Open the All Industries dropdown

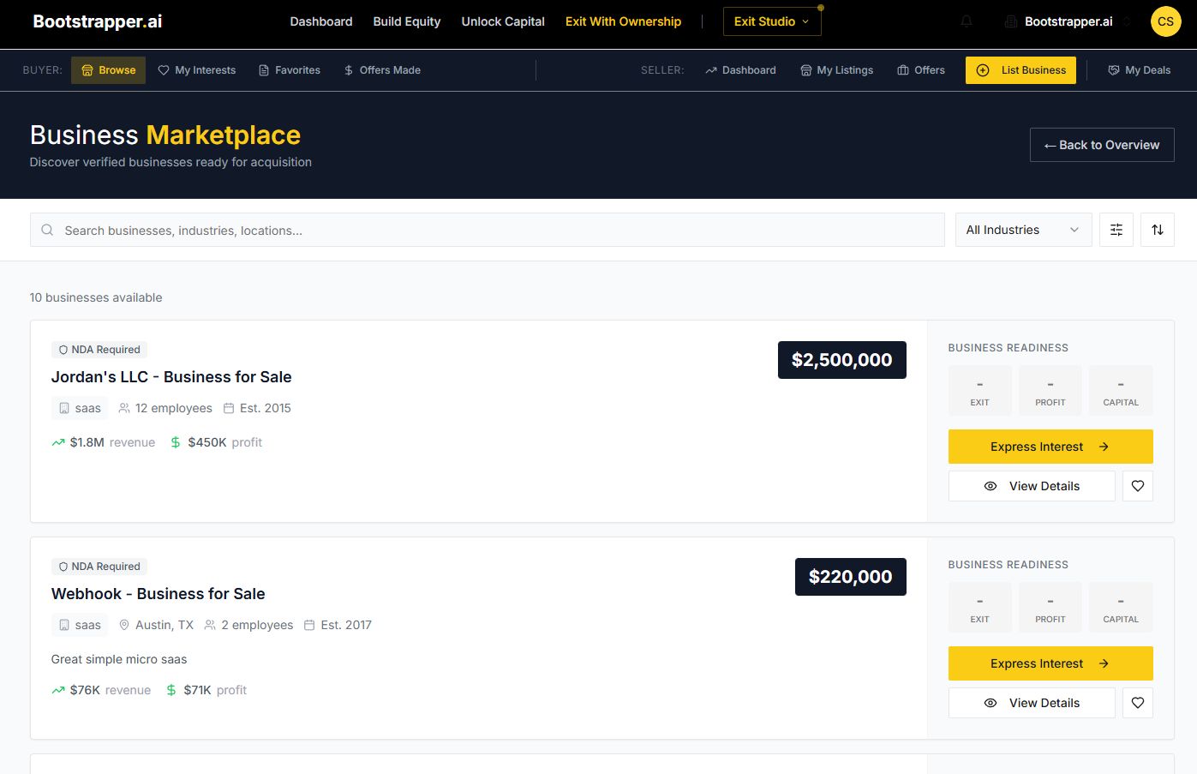1023,230
